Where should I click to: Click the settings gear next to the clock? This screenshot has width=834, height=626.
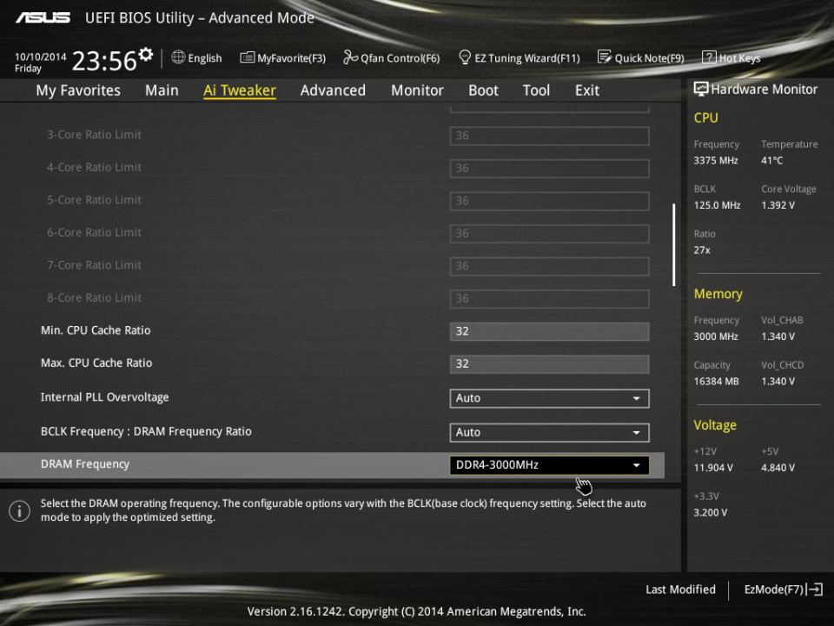point(145,54)
